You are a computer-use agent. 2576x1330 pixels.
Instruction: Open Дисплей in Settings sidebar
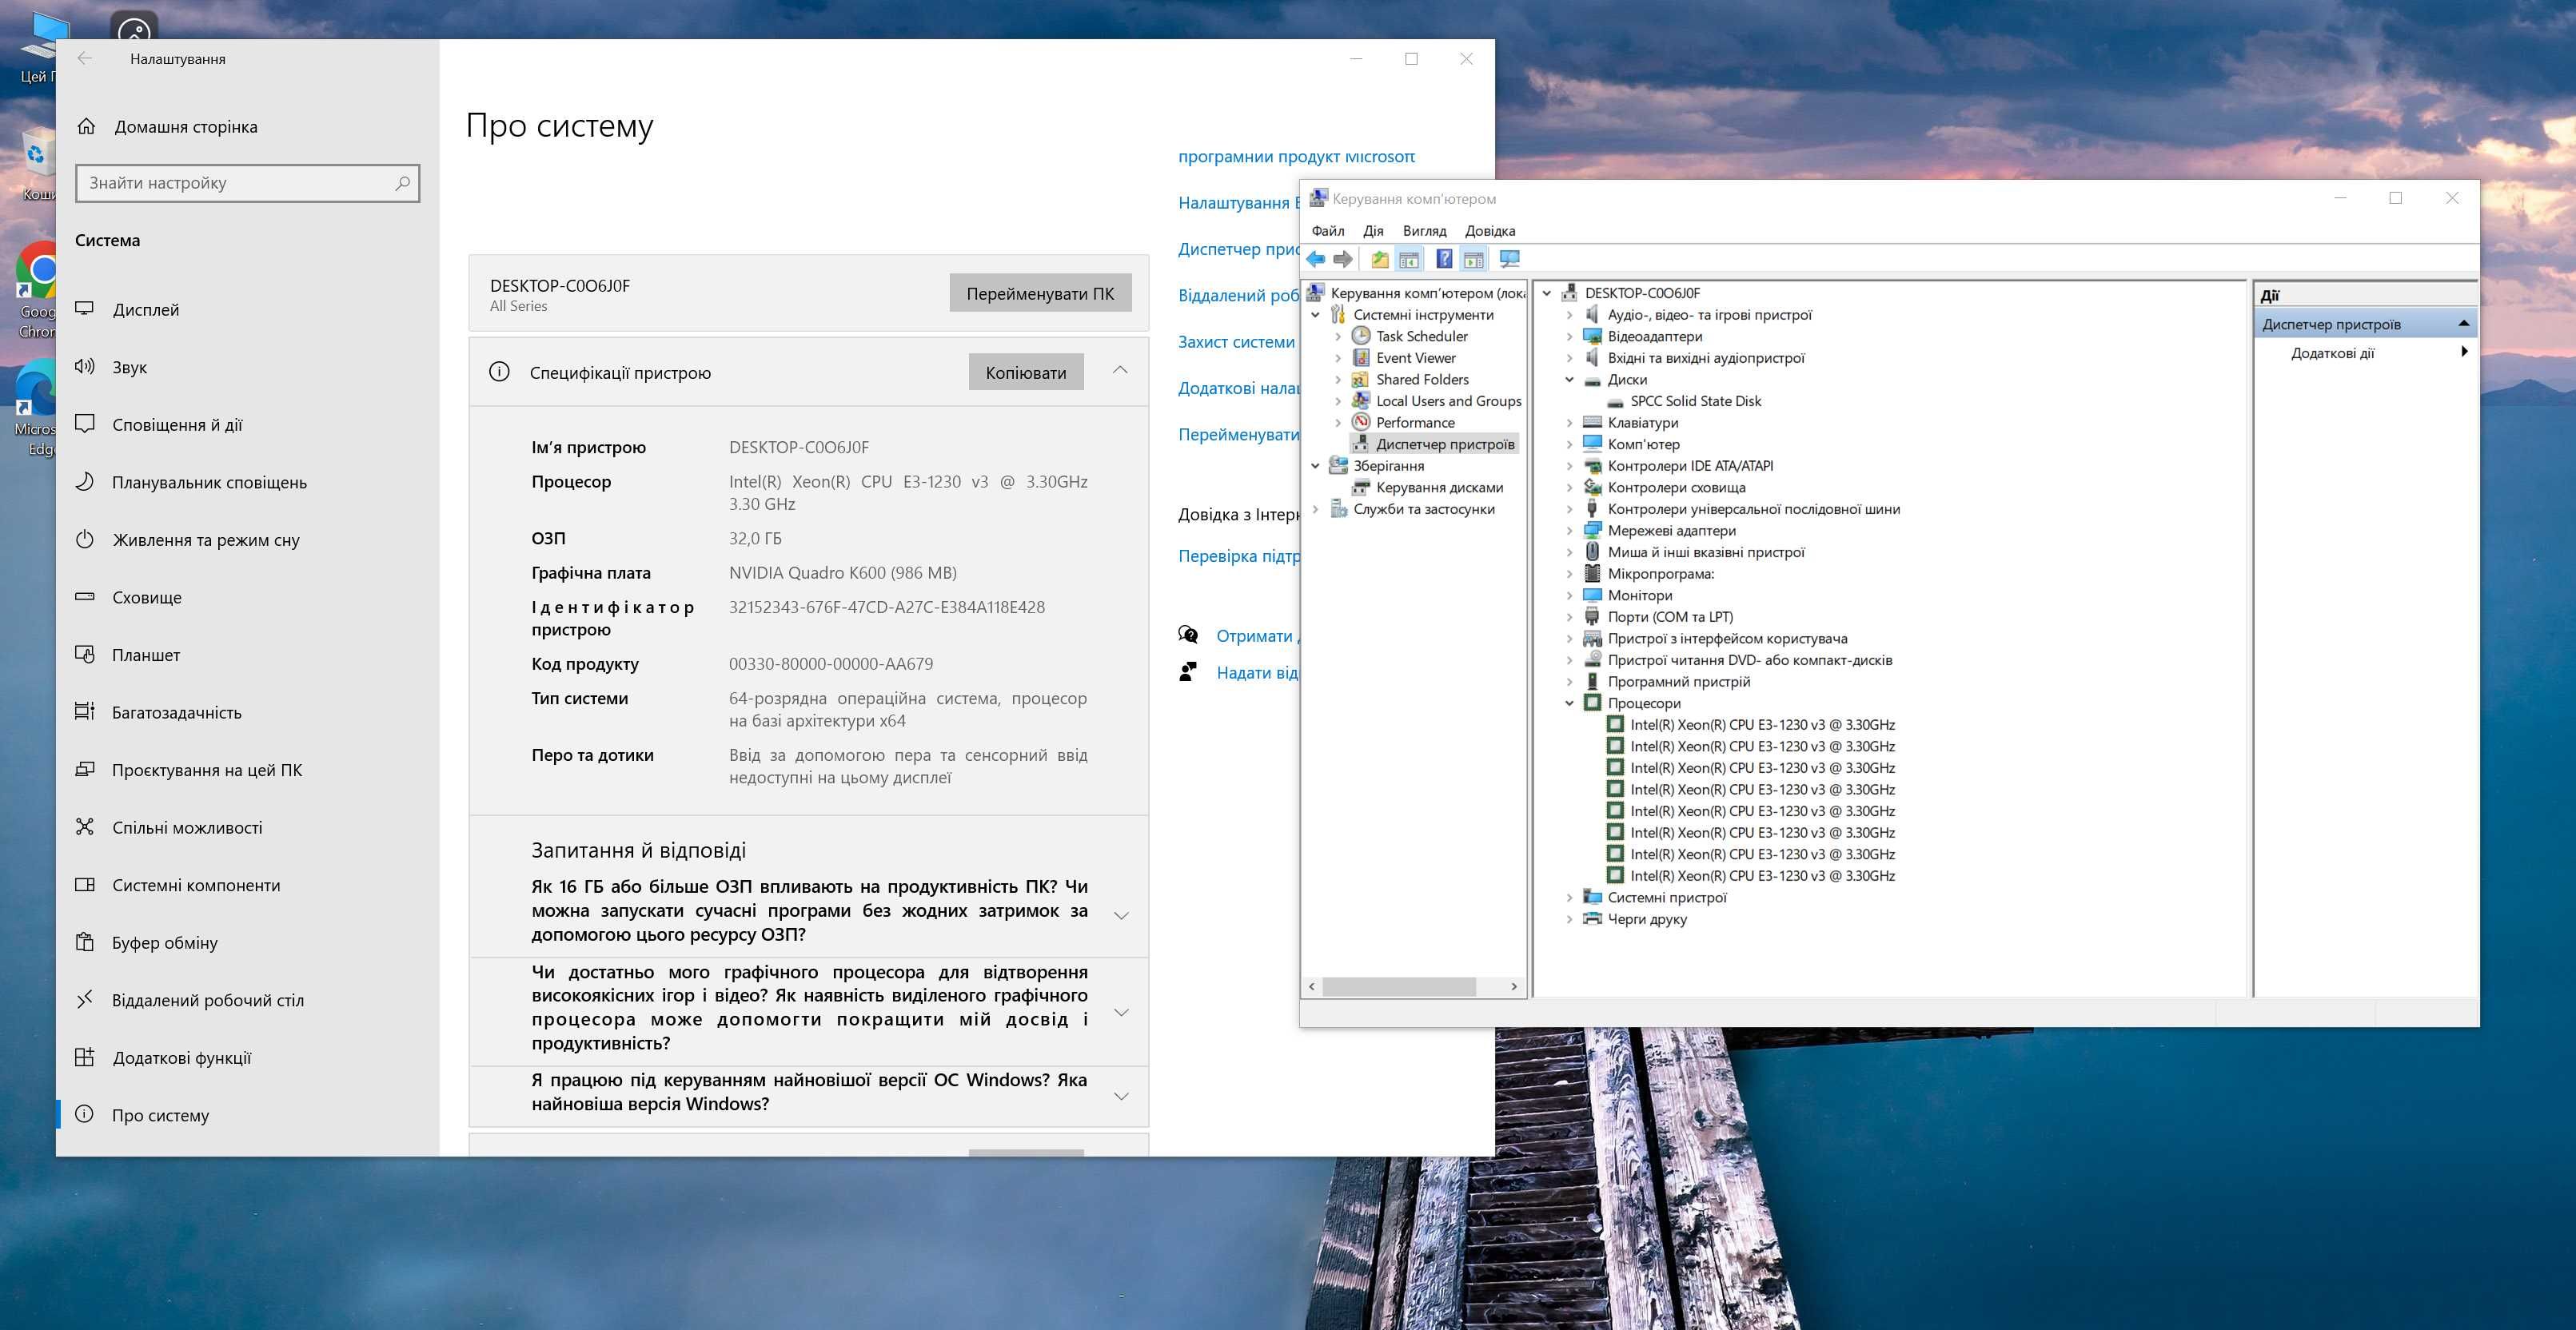tap(247, 310)
